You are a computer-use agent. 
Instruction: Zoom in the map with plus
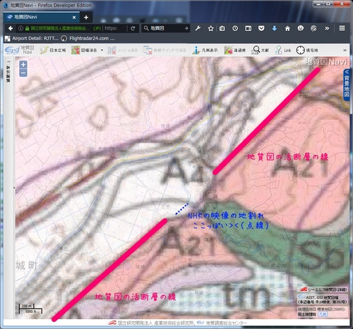pos(23,65)
